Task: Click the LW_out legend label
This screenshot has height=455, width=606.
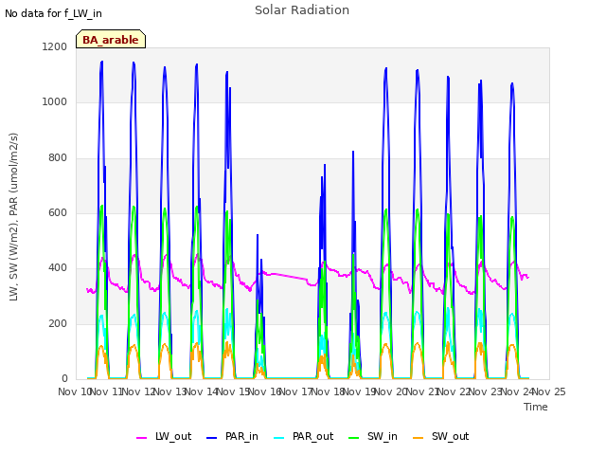Action: [173, 436]
